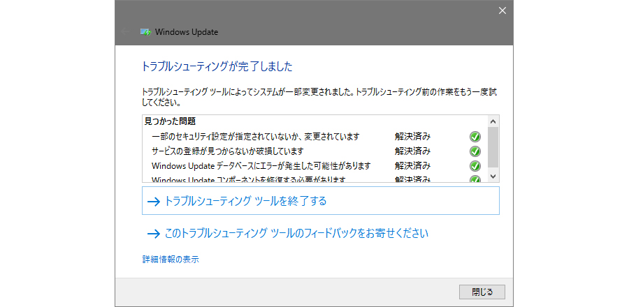
Task: Click the back arrow in the header
Action: 124,31
